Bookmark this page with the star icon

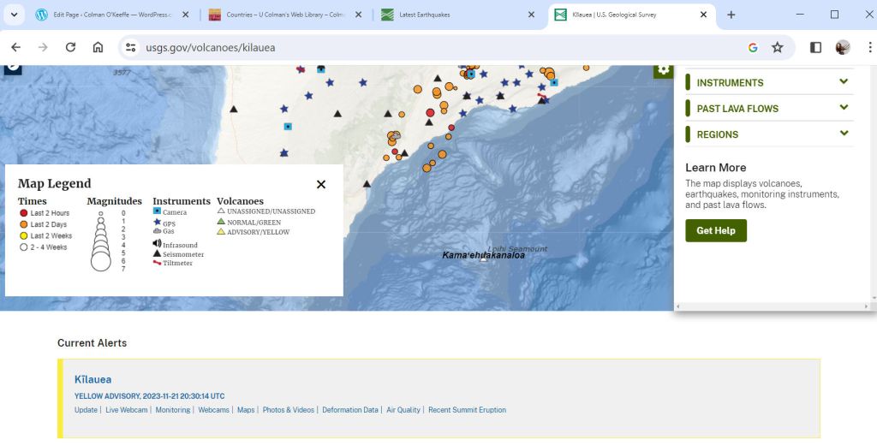pos(777,48)
